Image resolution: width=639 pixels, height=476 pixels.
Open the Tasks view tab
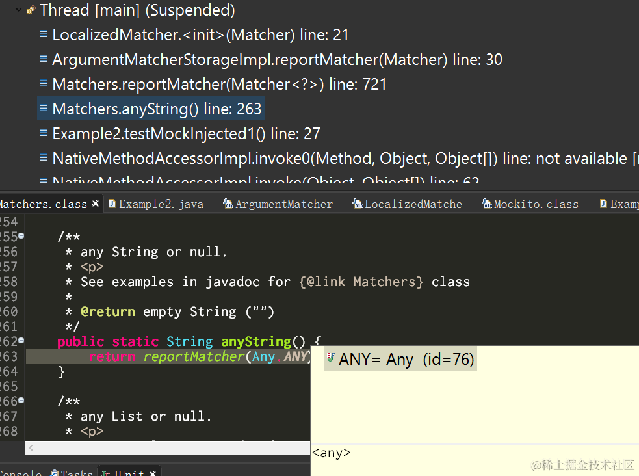coord(72,472)
